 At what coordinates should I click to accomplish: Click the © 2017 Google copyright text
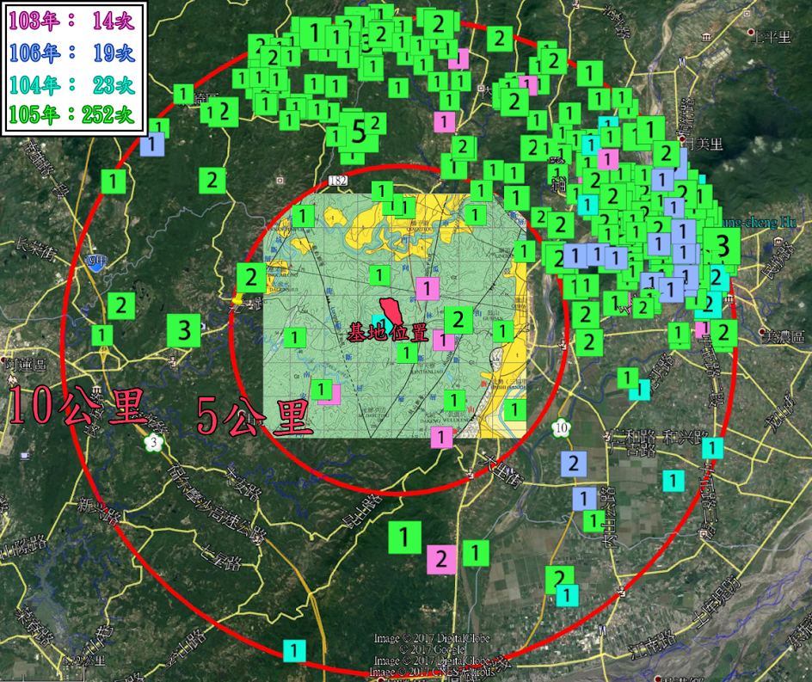[432, 648]
